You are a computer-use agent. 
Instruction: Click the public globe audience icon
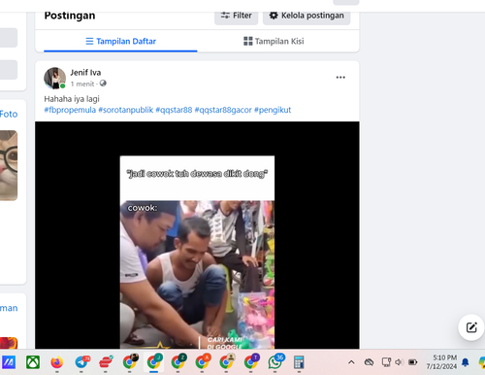pos(103,84)
